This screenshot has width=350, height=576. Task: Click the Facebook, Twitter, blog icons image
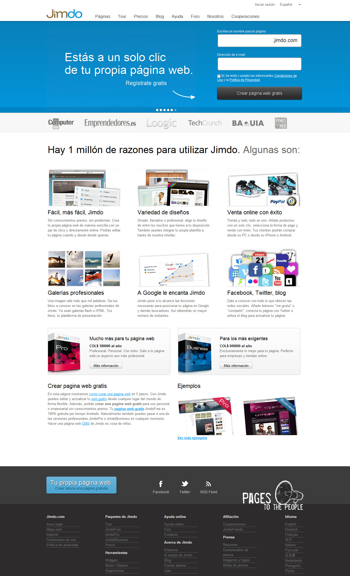click(x=263, y=268)
